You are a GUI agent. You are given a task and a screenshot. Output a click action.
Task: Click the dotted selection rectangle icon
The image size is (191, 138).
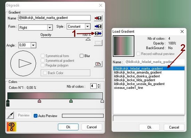point(98,43)
